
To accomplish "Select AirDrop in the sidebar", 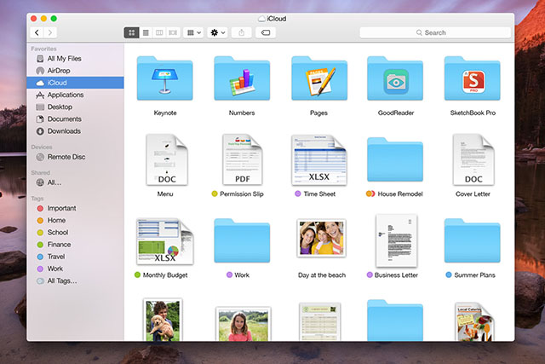I will point(59,71).
